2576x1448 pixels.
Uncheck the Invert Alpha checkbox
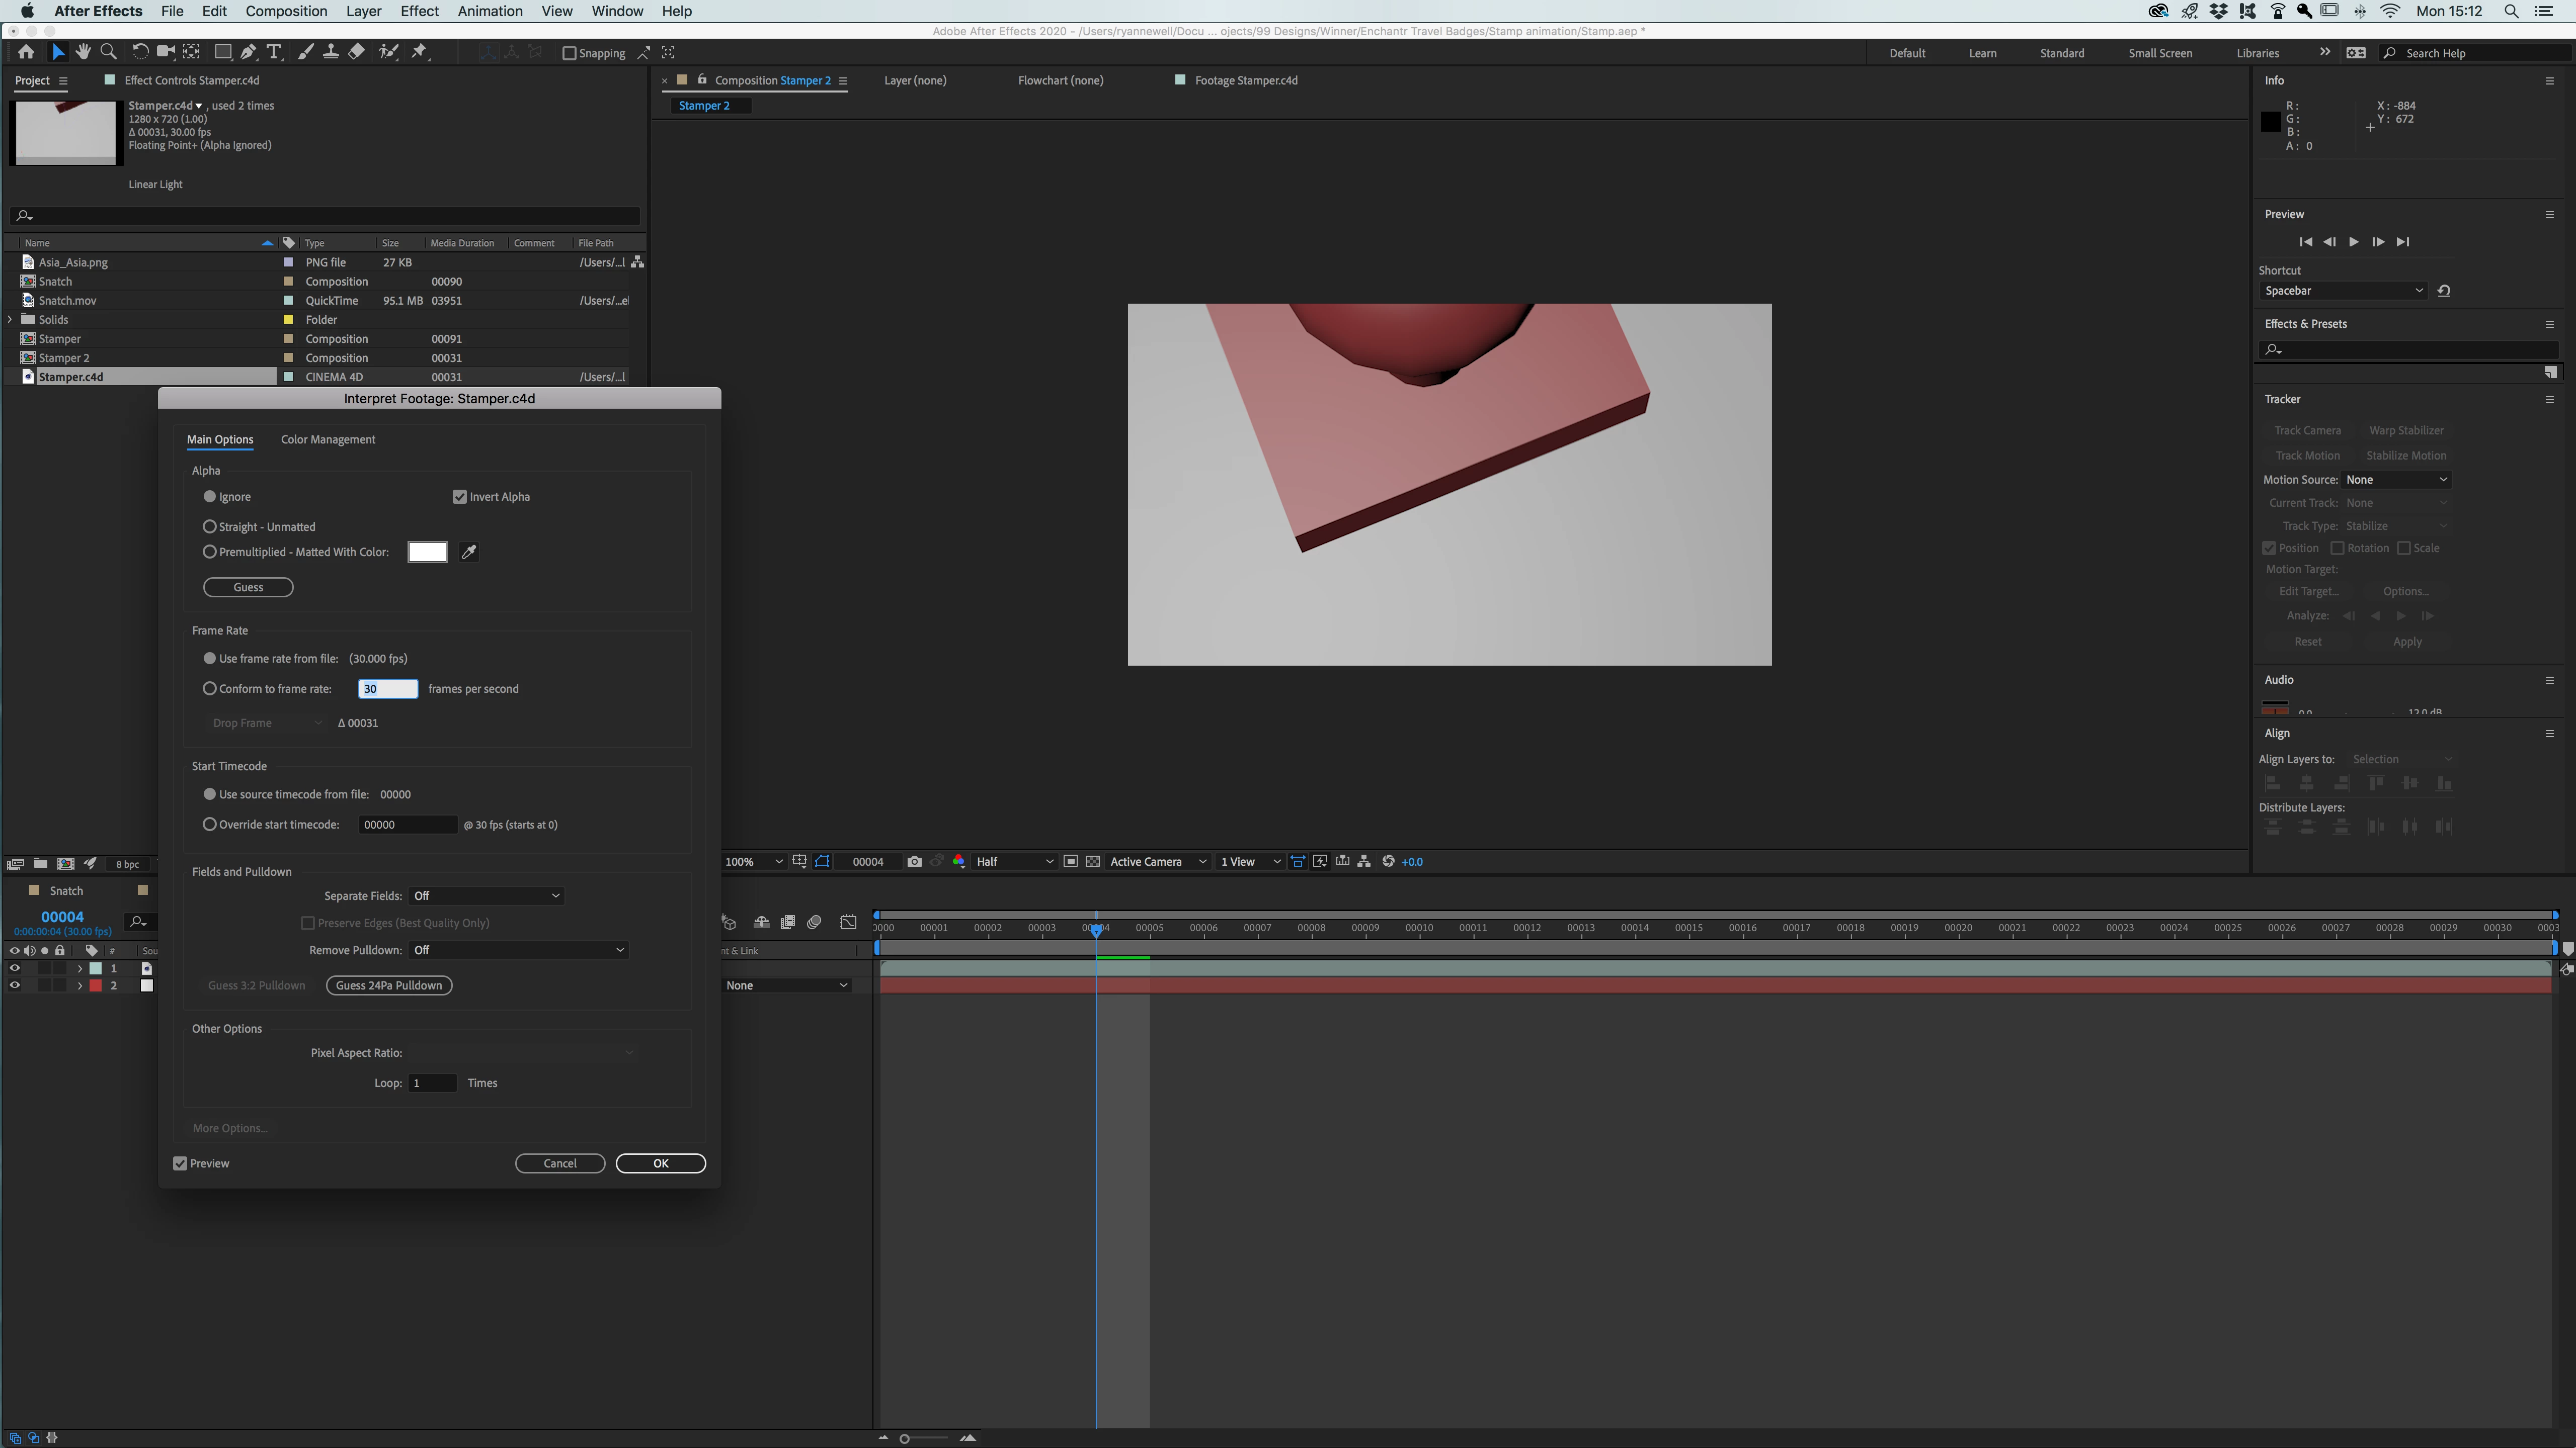click(x=460, y=497)
